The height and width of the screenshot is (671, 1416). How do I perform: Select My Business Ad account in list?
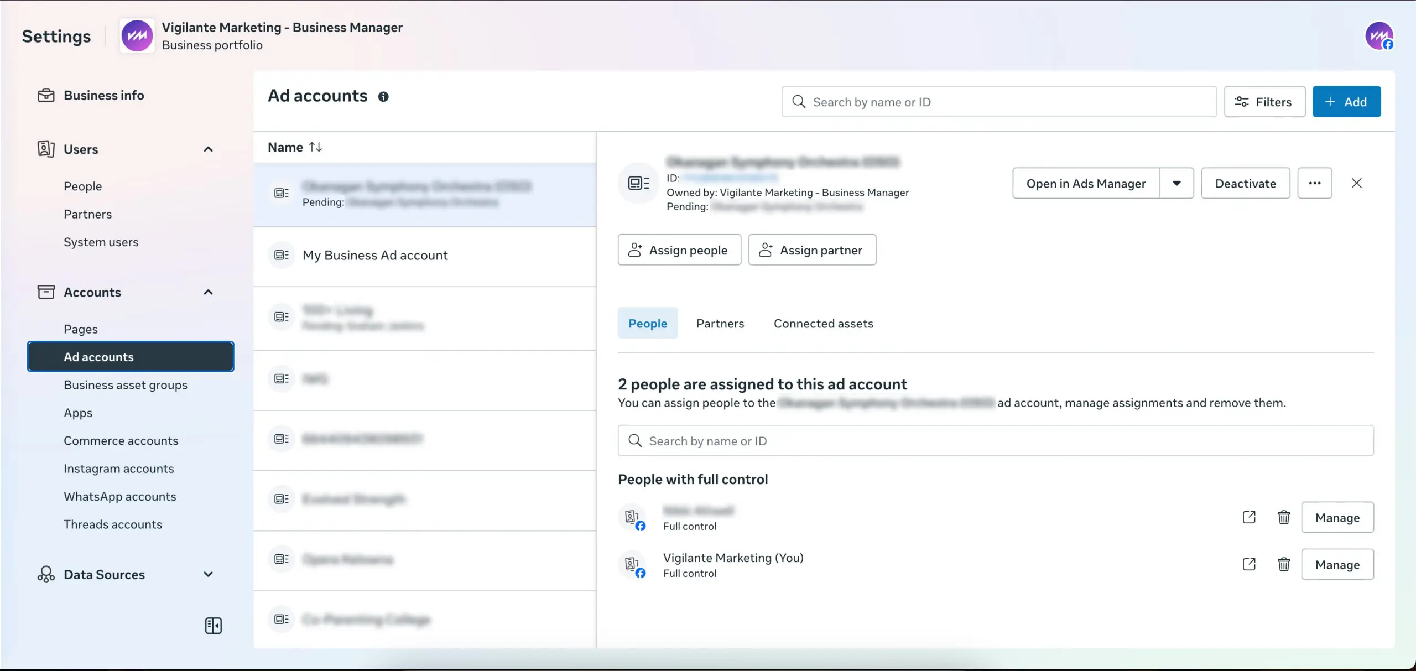375,256
